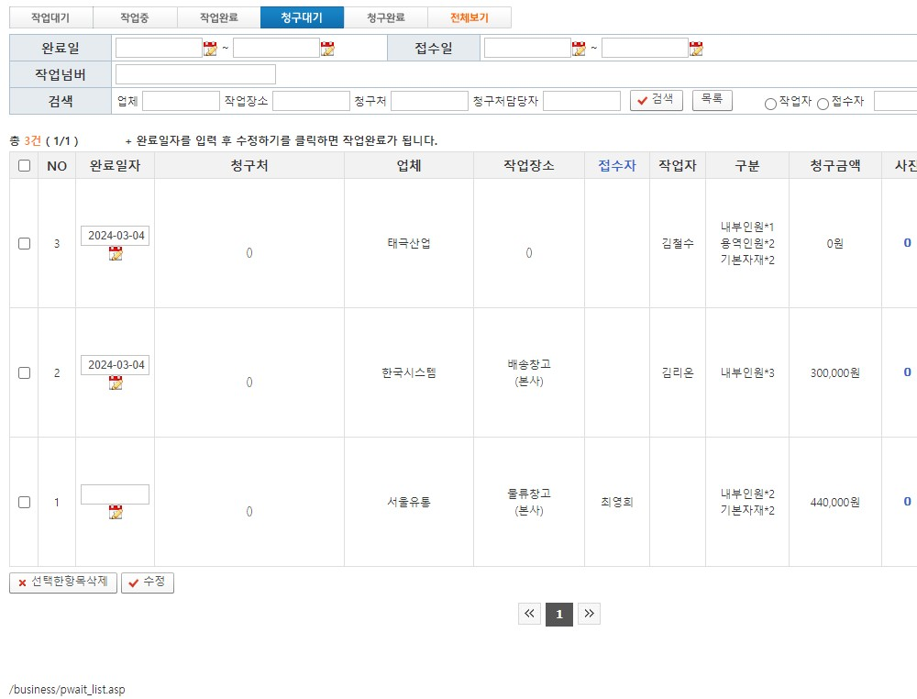
Task: Open calendar icon for 접수일 end date
Action: [x=696, y=49]
